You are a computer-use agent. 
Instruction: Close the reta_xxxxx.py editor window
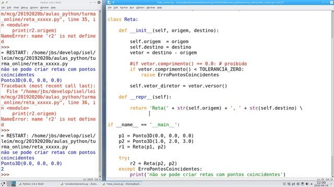click(332, 2)
